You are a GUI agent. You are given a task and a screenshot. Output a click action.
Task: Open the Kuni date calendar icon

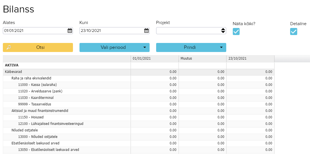click(x=146, y=31)
